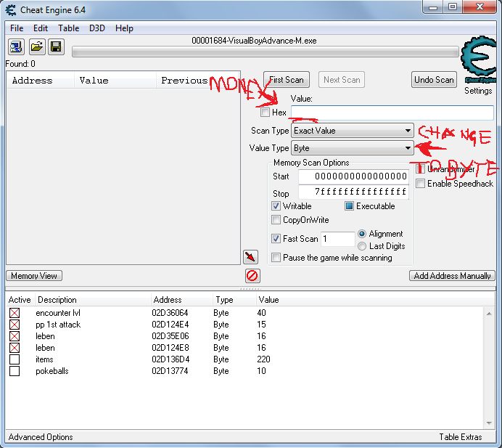
Task: Open Table Extras
Action: coord(461,437)
